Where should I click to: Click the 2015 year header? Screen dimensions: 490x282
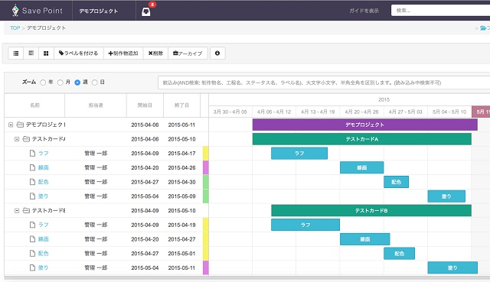click(384, 100)
